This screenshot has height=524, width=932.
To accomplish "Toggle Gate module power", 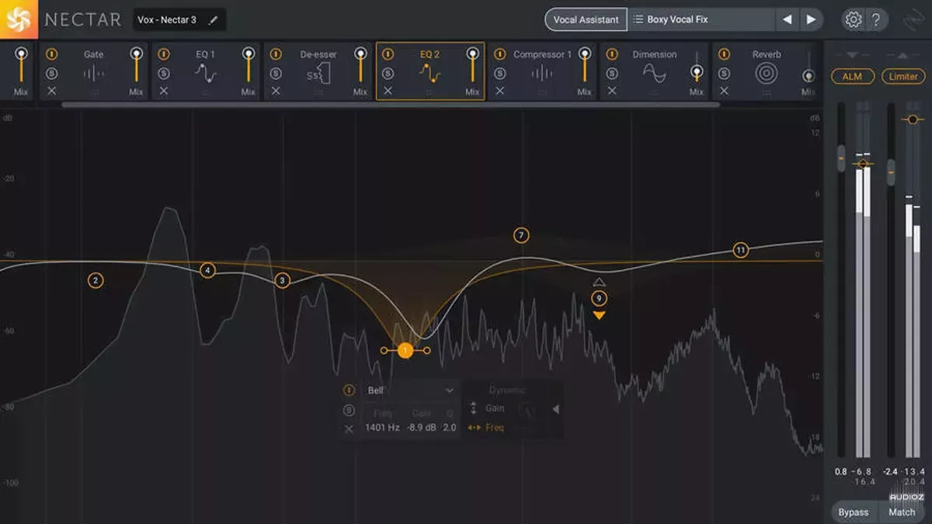I will point(51,54).
